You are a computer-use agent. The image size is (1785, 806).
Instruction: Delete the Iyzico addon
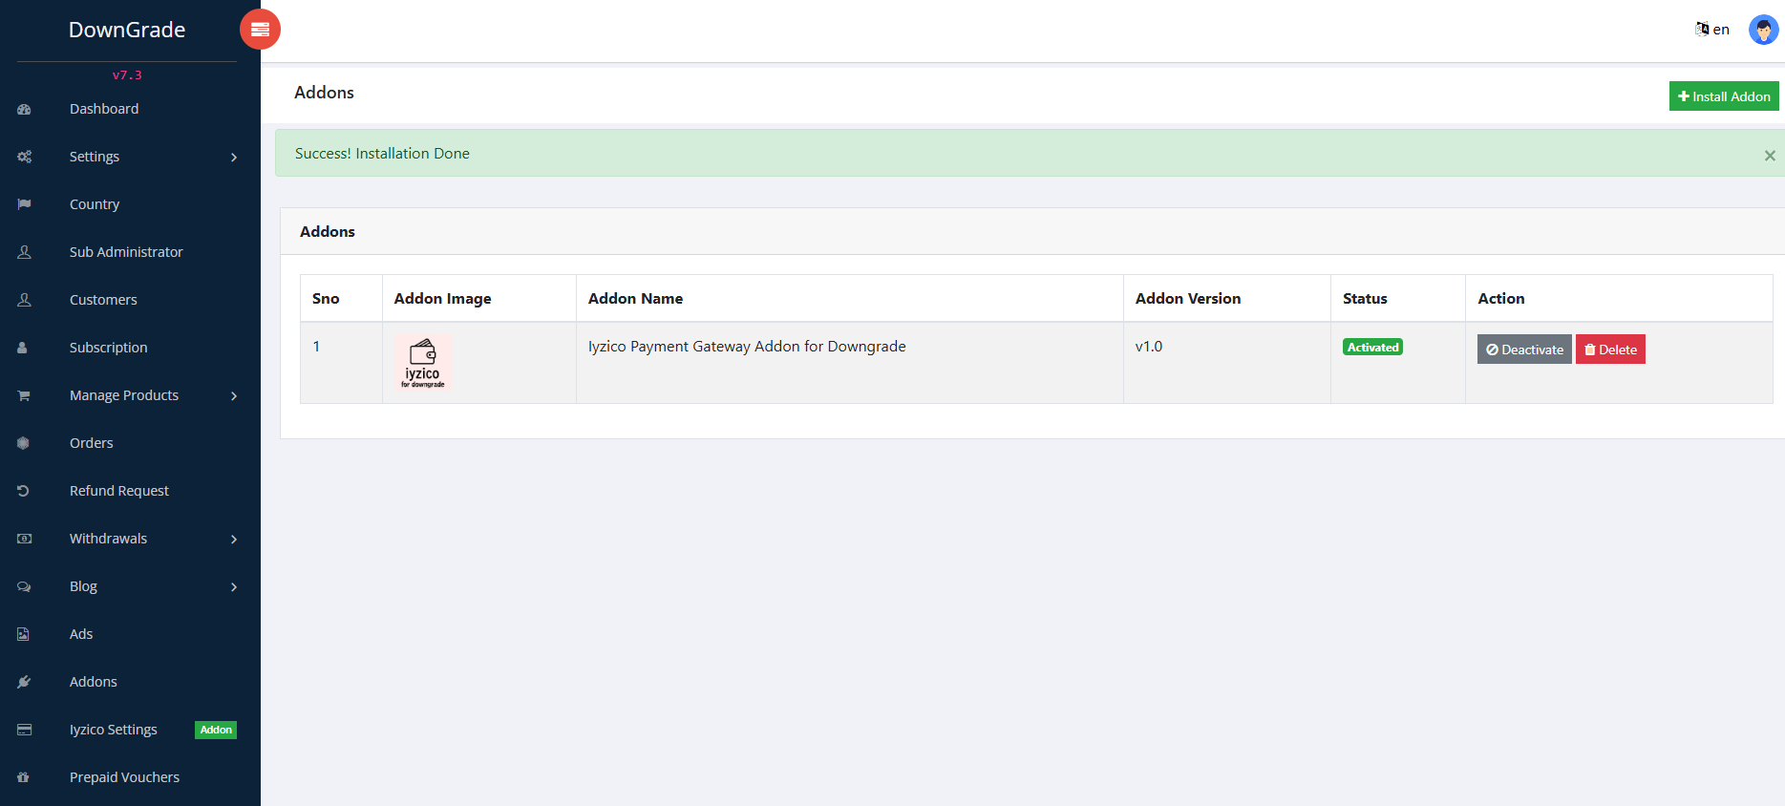pyautogui.click(x=1610, y=350)
